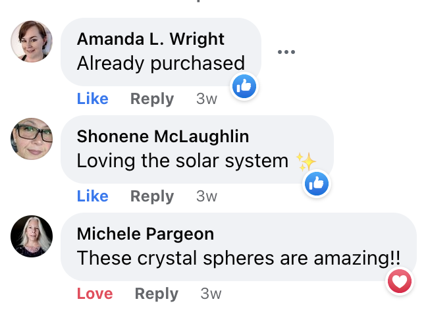Remove Love reaction from Michele's comment

coord(95,294)
